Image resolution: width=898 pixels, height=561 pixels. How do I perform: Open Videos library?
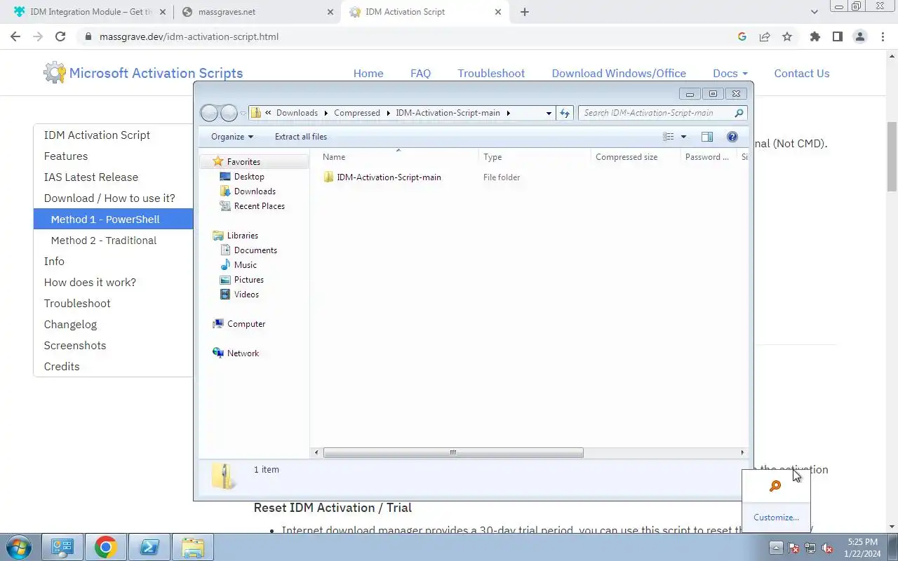coord(246,295)
